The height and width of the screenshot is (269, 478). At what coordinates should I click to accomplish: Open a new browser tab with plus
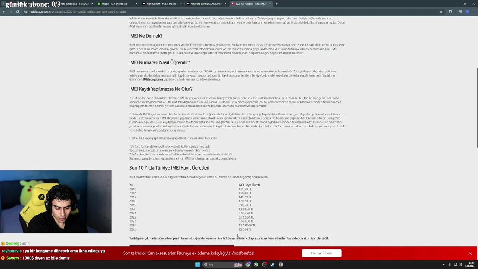tap(276, 4)
